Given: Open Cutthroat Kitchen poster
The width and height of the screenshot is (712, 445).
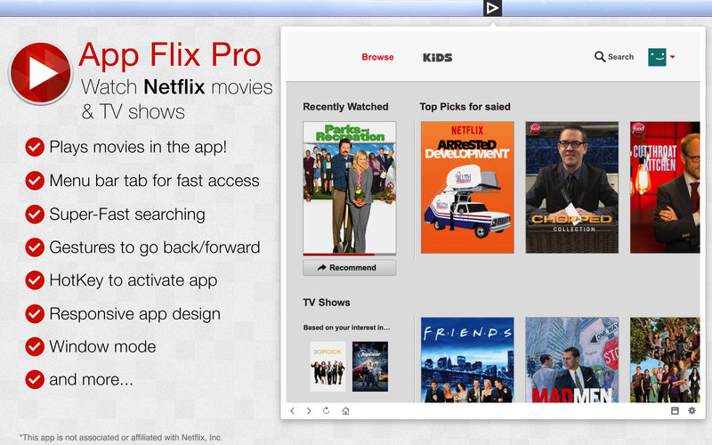Looking at the screenshot, I should [x=665, y=187].
